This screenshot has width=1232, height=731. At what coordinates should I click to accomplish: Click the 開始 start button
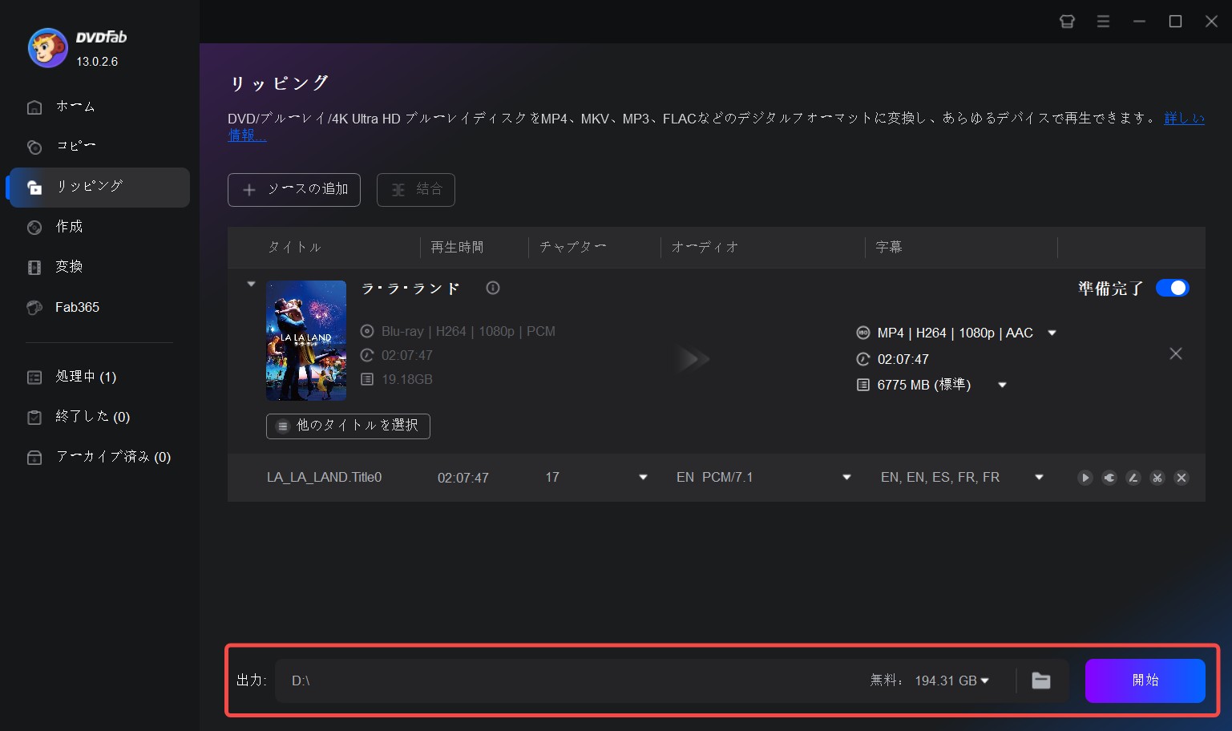[x=1145, y=681]
